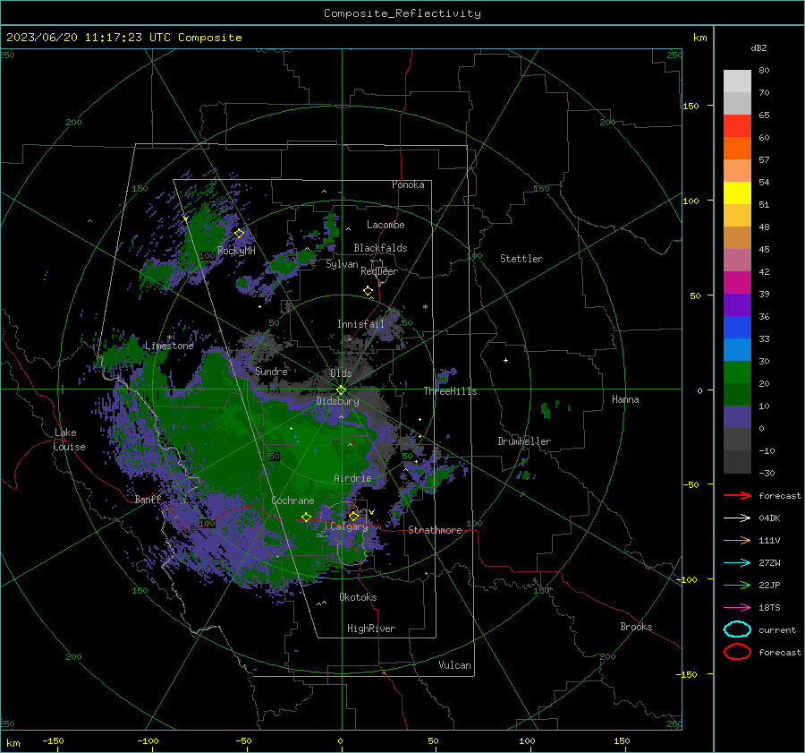This screenshot has height=753, width=805.
Task: Pick the bright yellow 51–54 dBZ swatch
Action: click(737, 193)
